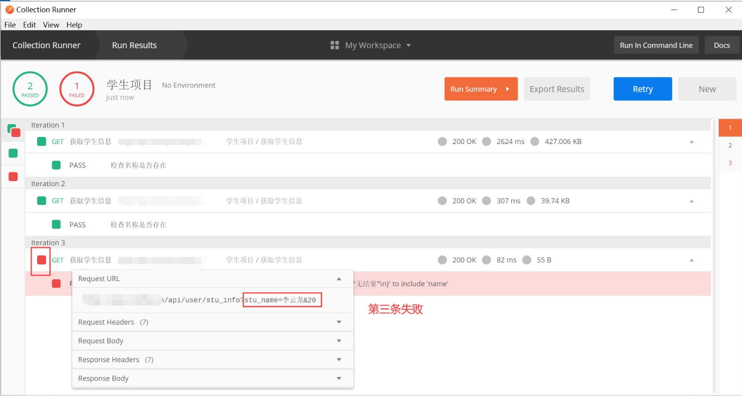Image resolution: width=742 pixels, height=396 pixels.
Task: Open the Help menu
Action: (74, 25)
